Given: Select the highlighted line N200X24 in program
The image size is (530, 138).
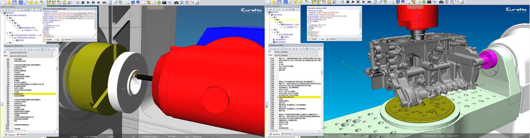Looking at the screenshot, I should pyautogui.click(x=19, y=94).
